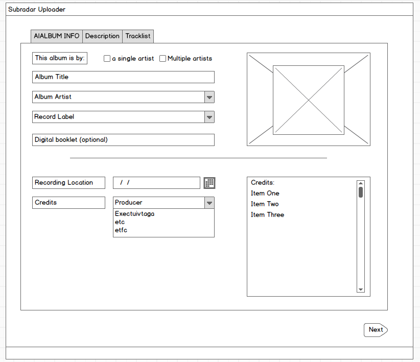Screen dimensions: 420x362
Task: Enable the 'Multiple artists' checkbox
Action: 162,59
